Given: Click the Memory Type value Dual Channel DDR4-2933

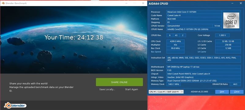Looking at the screenshot, I should point(204,81).
